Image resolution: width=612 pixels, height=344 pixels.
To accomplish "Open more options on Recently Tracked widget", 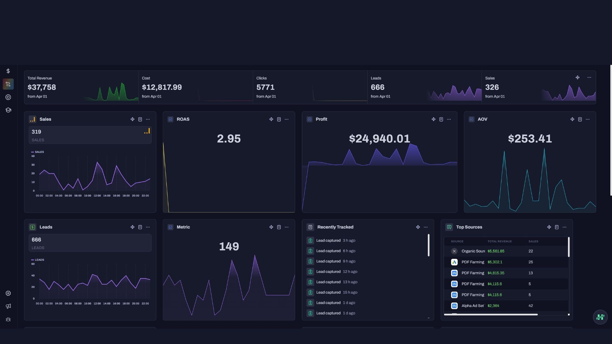I will tap(426, 227).
